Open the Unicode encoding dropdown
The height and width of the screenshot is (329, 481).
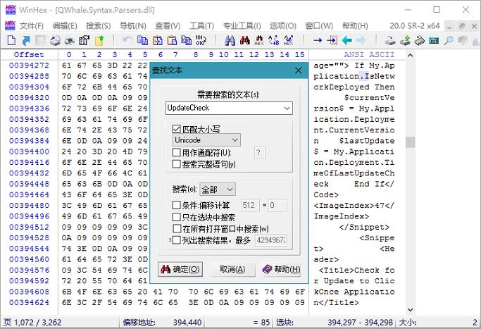click(x=207, y=140)
